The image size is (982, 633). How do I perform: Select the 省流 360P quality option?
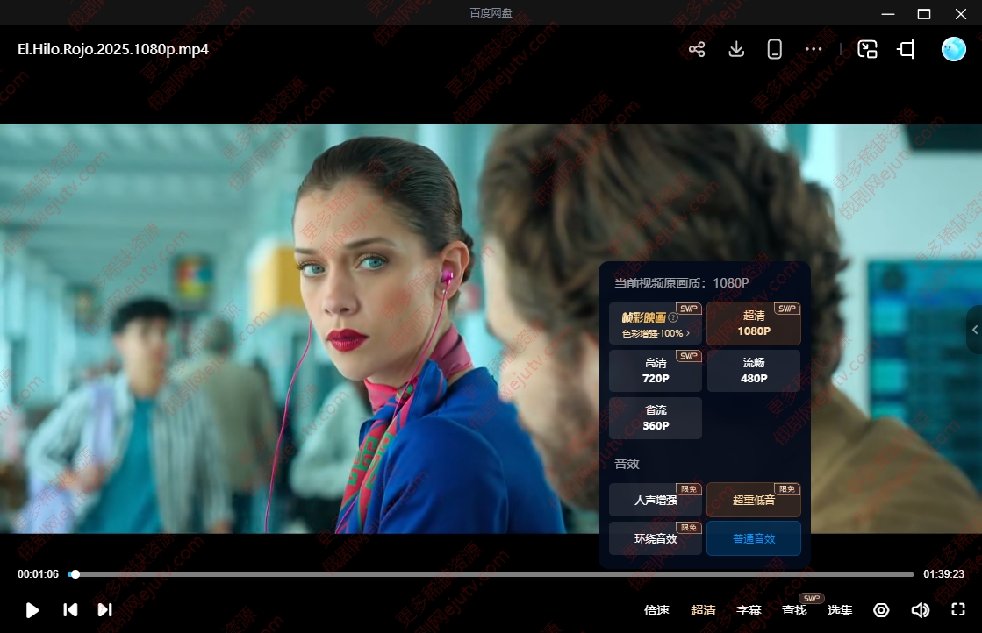[656, 418]
